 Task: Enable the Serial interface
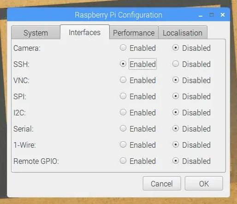[123, 128]
